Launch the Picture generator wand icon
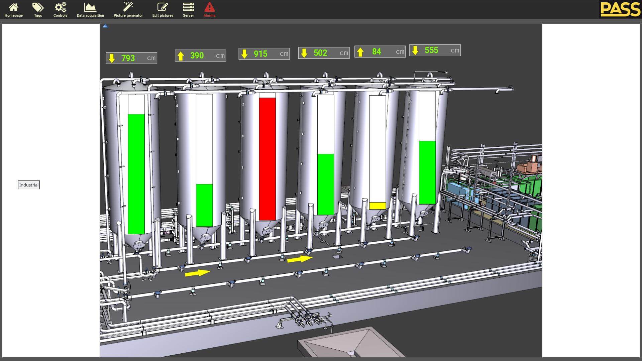The height and width of the screenshot is (361, 642). coord(128,7)
